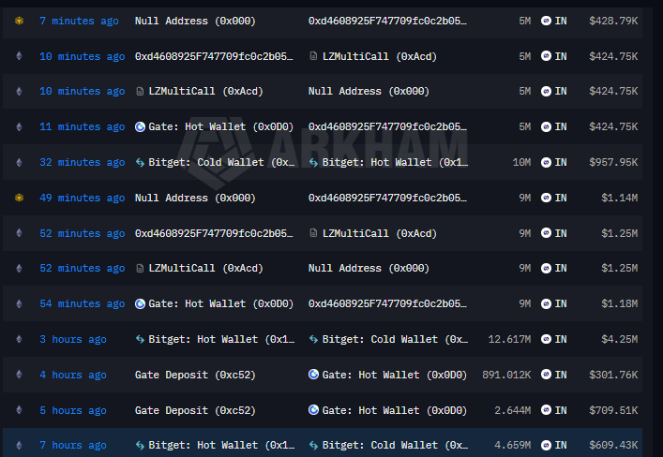Open Bitget: Hot Wallet recipient in 32 minutes row
This screenshot has width=663, height=457.
(x=396, y=162)
